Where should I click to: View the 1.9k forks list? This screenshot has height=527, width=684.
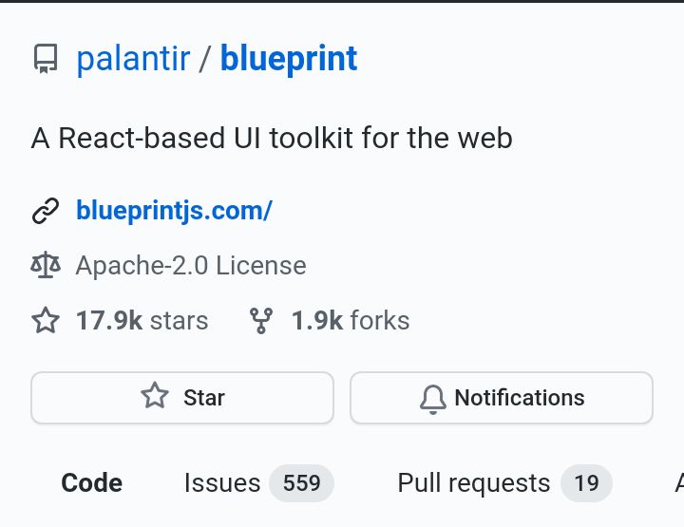coord(351,320)
